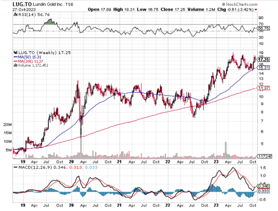Click the 19 price level on price axis
Screen dimensions: 278x211
pyautogui.click(x=261, y=53)
